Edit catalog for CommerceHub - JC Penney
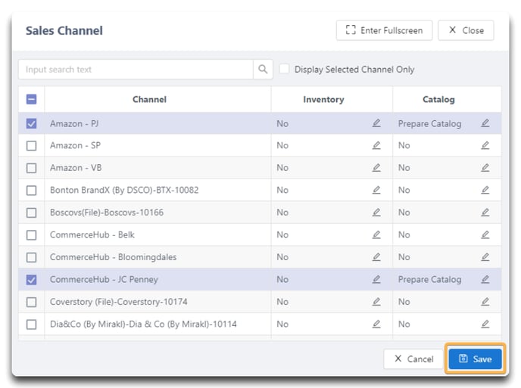Viewport: 521px width, 388px height. (x=485, y=279)
